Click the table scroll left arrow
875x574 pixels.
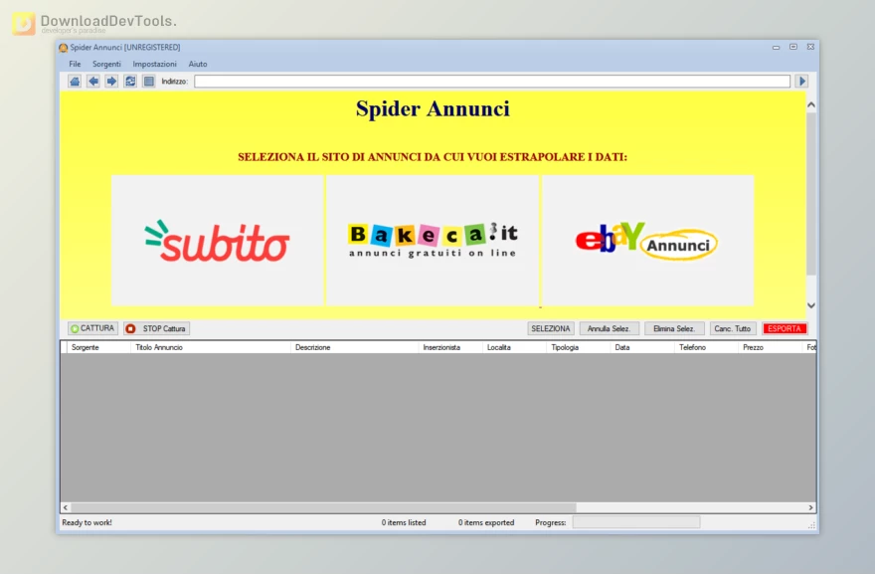click(66, 507)
